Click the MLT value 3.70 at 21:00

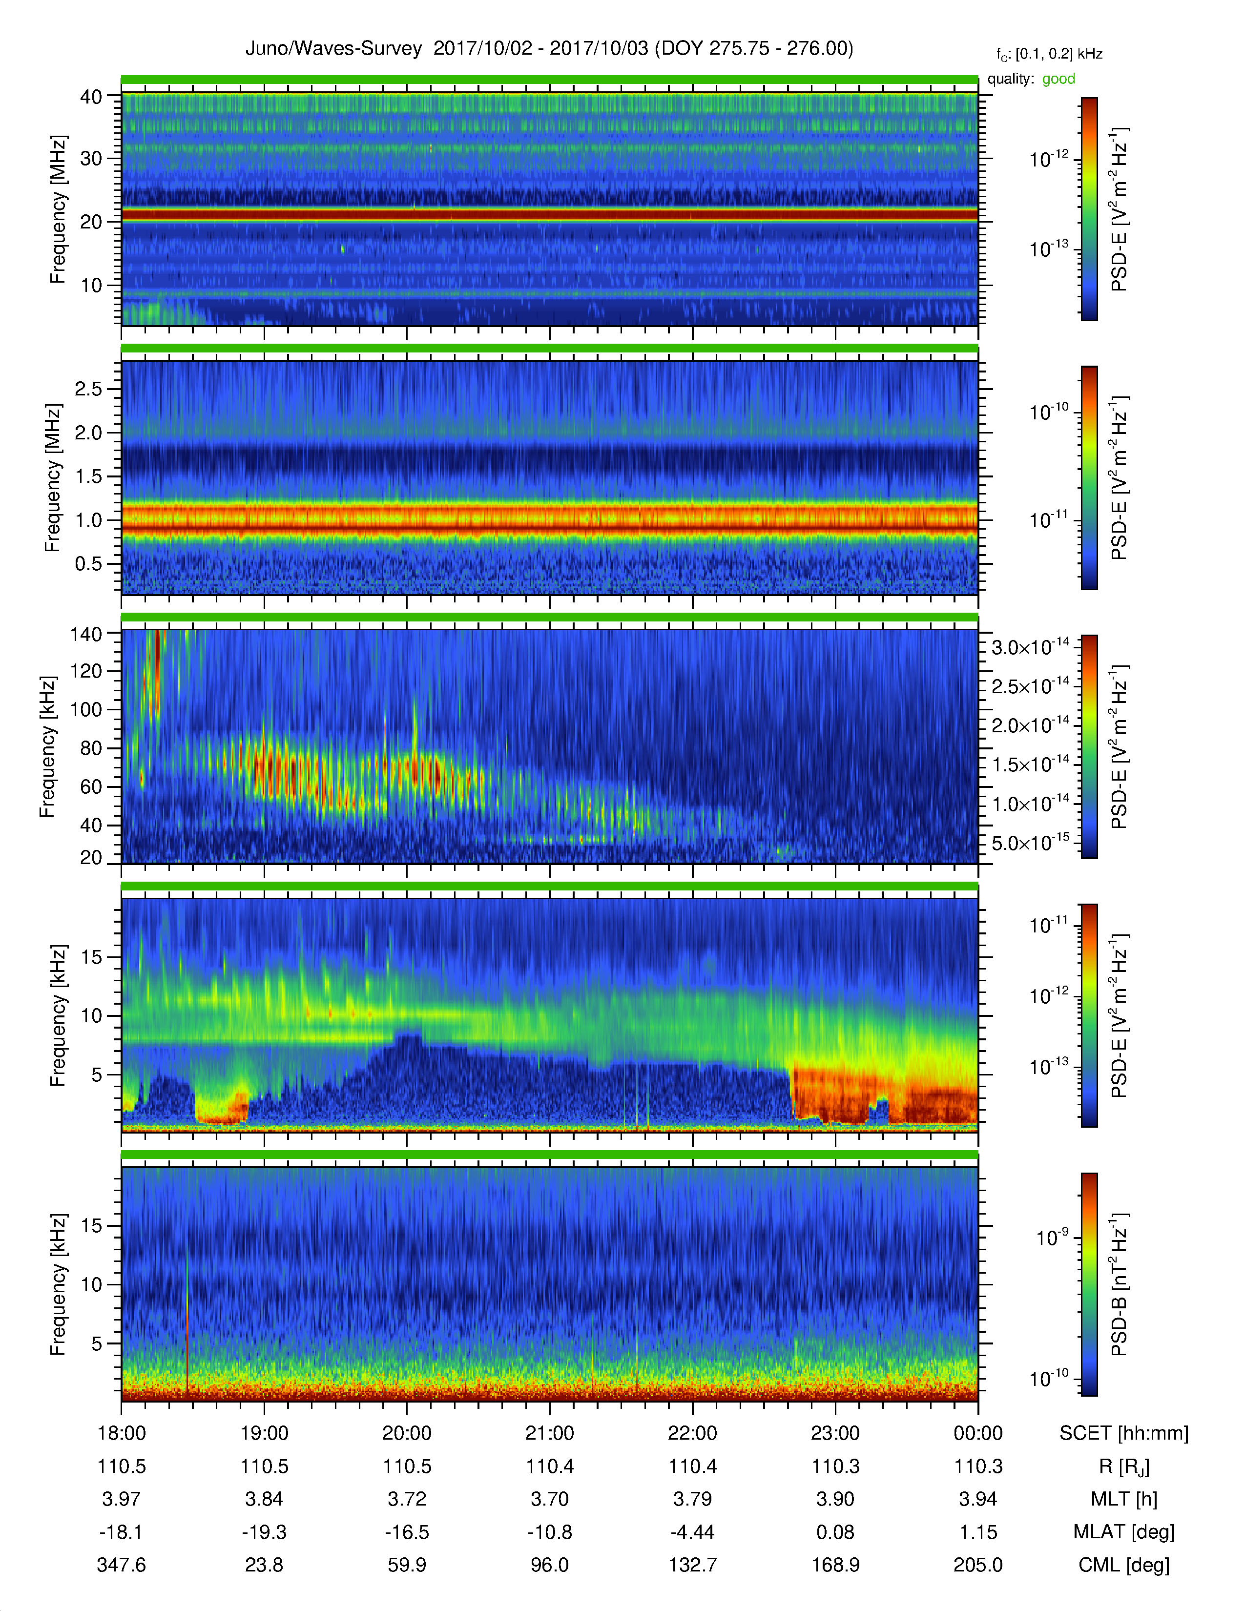point(549,1499)
